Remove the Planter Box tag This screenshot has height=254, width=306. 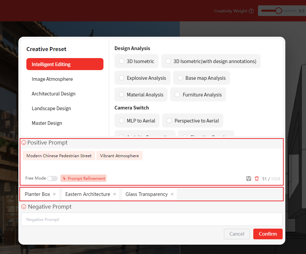click(54, 194)
